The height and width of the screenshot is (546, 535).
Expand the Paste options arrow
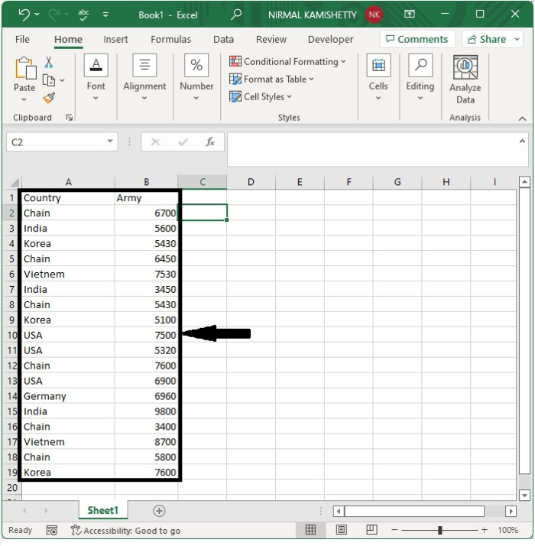click(24, 99)
